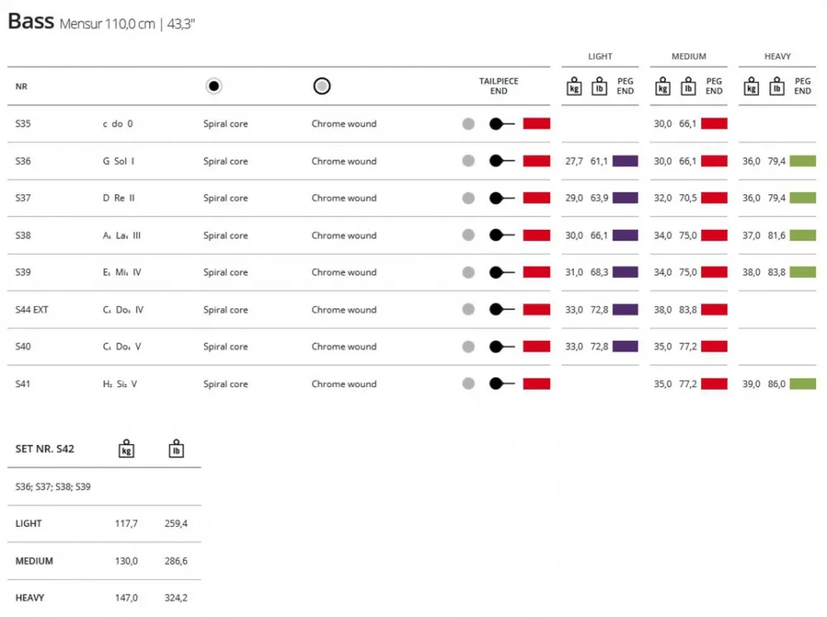Viewport: 827px width, 617px height.
Task: Click the S39 string number
Action: click(23, 272)
